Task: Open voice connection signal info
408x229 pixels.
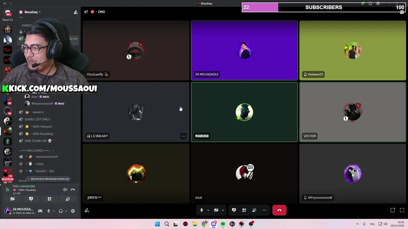Action: pos(8,190)
